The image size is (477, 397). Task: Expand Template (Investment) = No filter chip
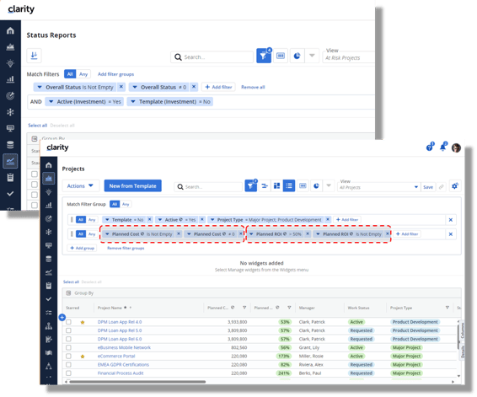coord(133,102)
